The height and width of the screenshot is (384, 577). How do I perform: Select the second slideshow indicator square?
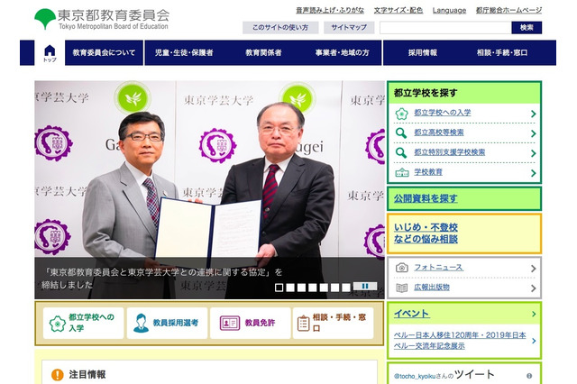(x=290, y=288)
